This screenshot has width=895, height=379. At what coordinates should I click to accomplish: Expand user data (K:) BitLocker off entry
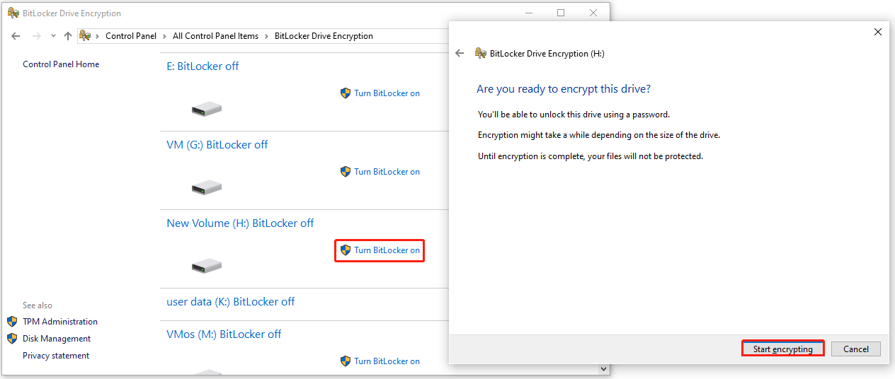point(231,302)
